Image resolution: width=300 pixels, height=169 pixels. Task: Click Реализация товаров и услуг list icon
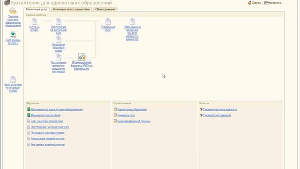coord(29,139)
